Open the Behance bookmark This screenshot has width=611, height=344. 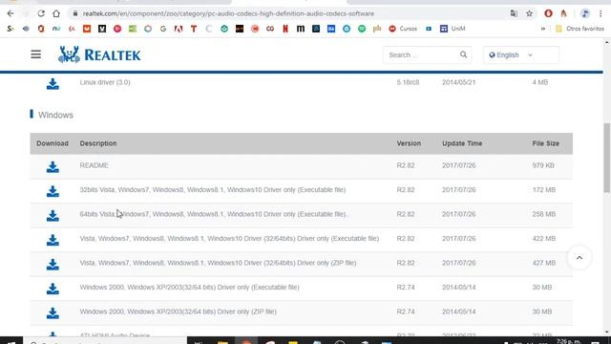(331, 29)
